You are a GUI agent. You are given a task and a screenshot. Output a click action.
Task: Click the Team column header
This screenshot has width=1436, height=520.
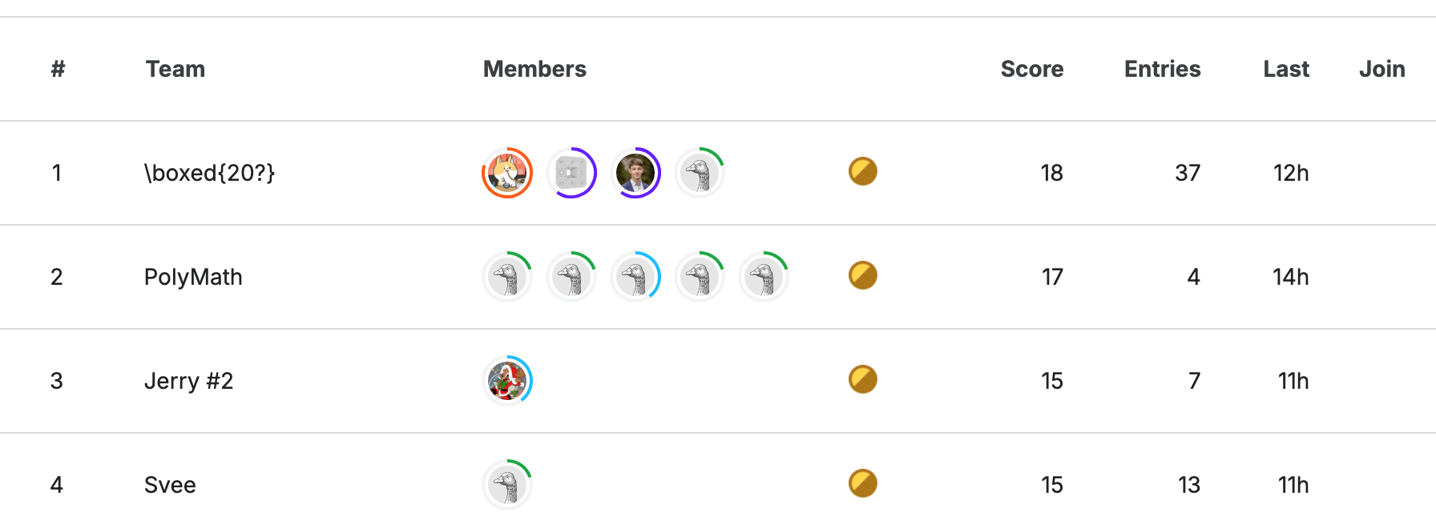click(175, 69)
